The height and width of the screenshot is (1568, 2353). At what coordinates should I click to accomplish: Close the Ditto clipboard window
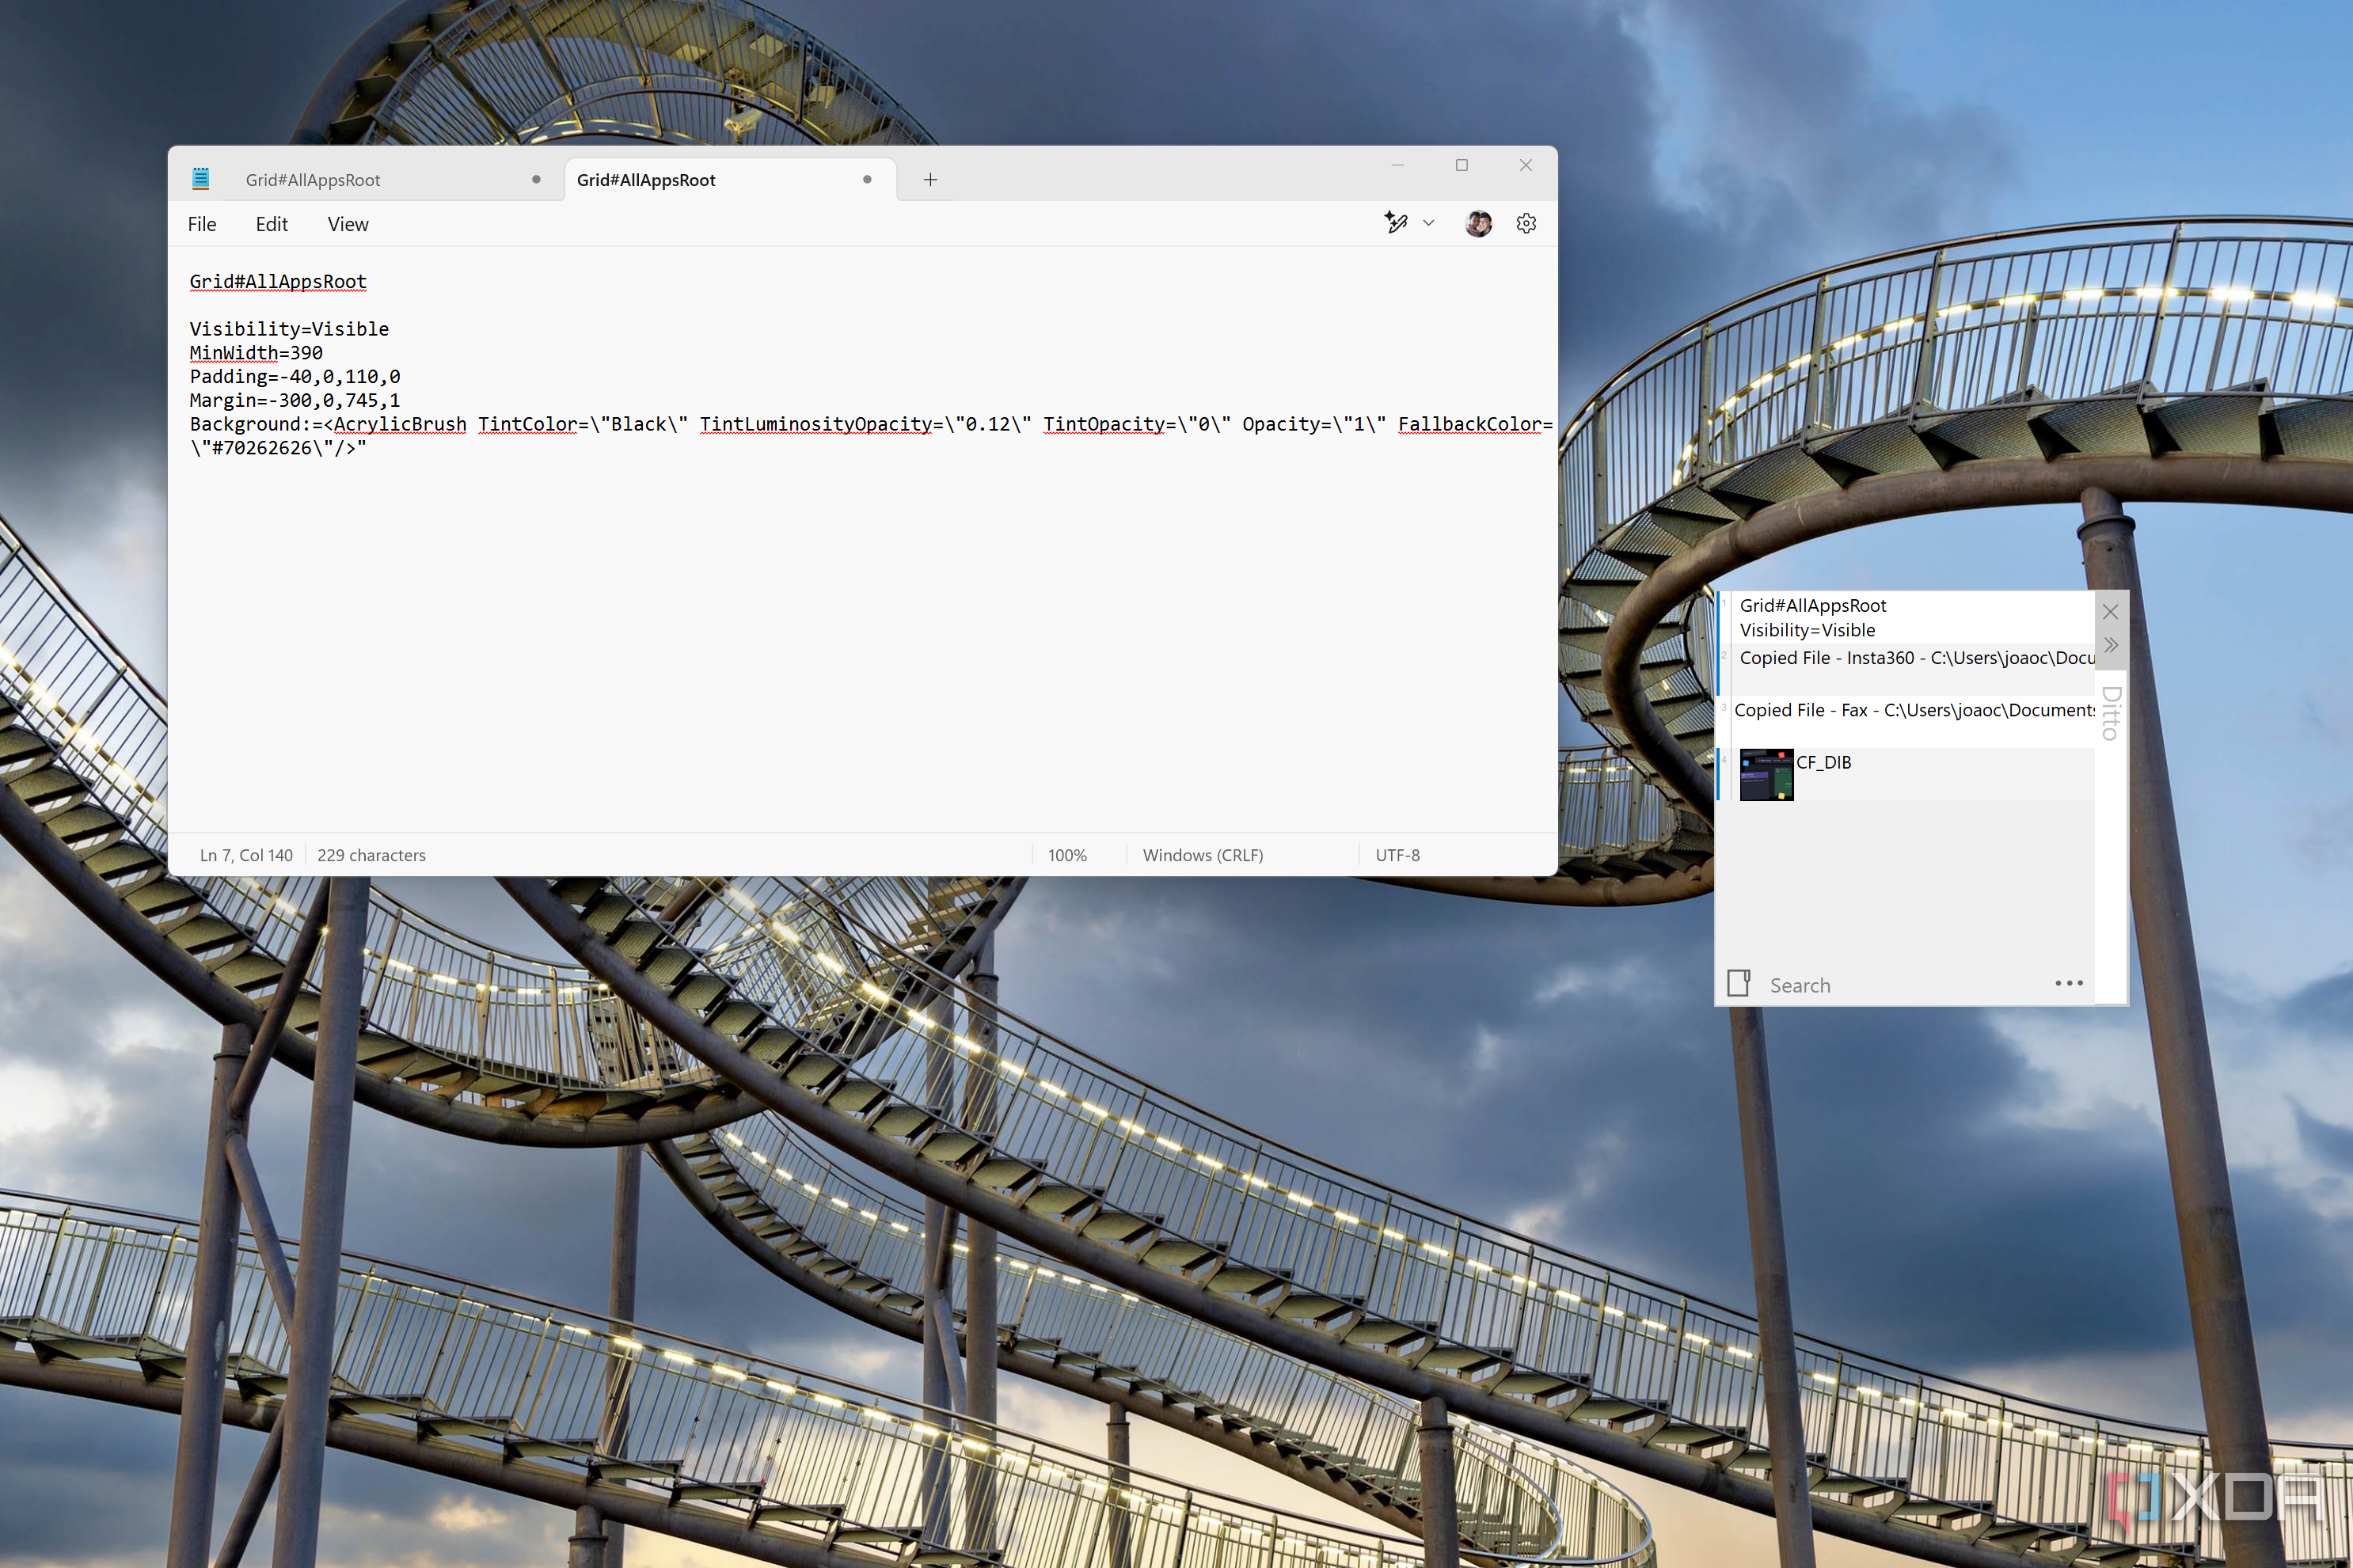point(2110,612)
